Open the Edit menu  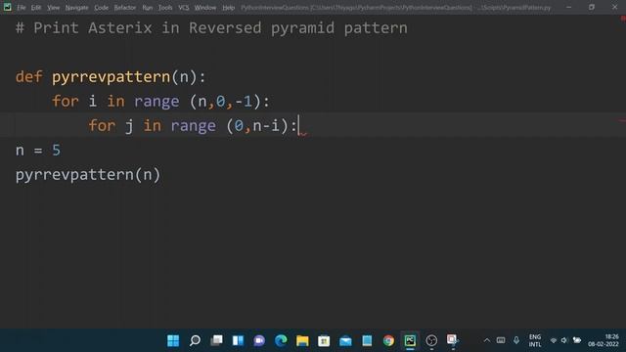point(36,8)
